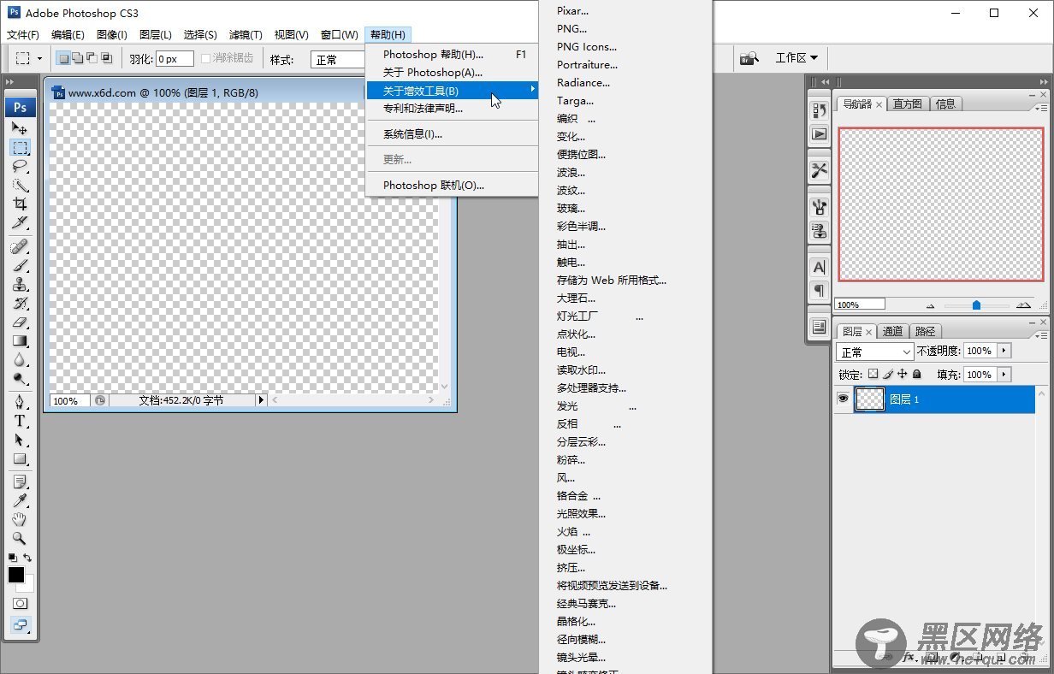Open the document status bar arrow menu
Viewport: 1054px width, 674px height.
tap(262, 400)
